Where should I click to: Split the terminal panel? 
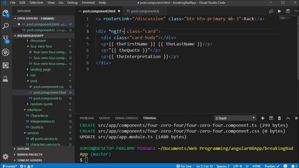271,118
